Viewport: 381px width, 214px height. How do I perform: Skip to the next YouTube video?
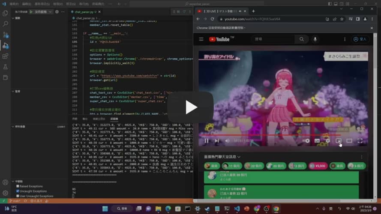[217, 141]
